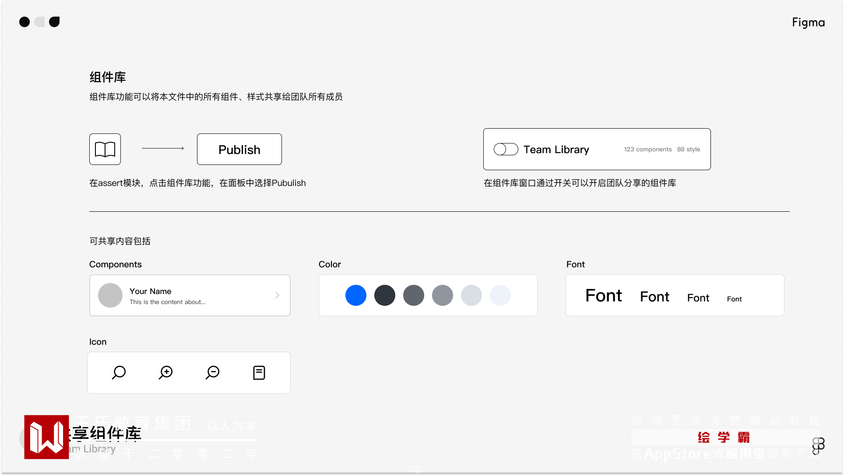Click the gray avatar circle
Image resolution: width=844 pixels, height=476 pixels.
(110, 295)
